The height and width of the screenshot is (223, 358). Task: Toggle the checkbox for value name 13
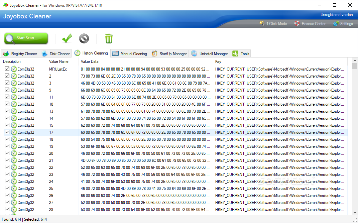click(x=7, y=111)
